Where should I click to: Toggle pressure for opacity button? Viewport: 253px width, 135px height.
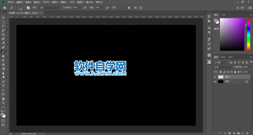85,8
